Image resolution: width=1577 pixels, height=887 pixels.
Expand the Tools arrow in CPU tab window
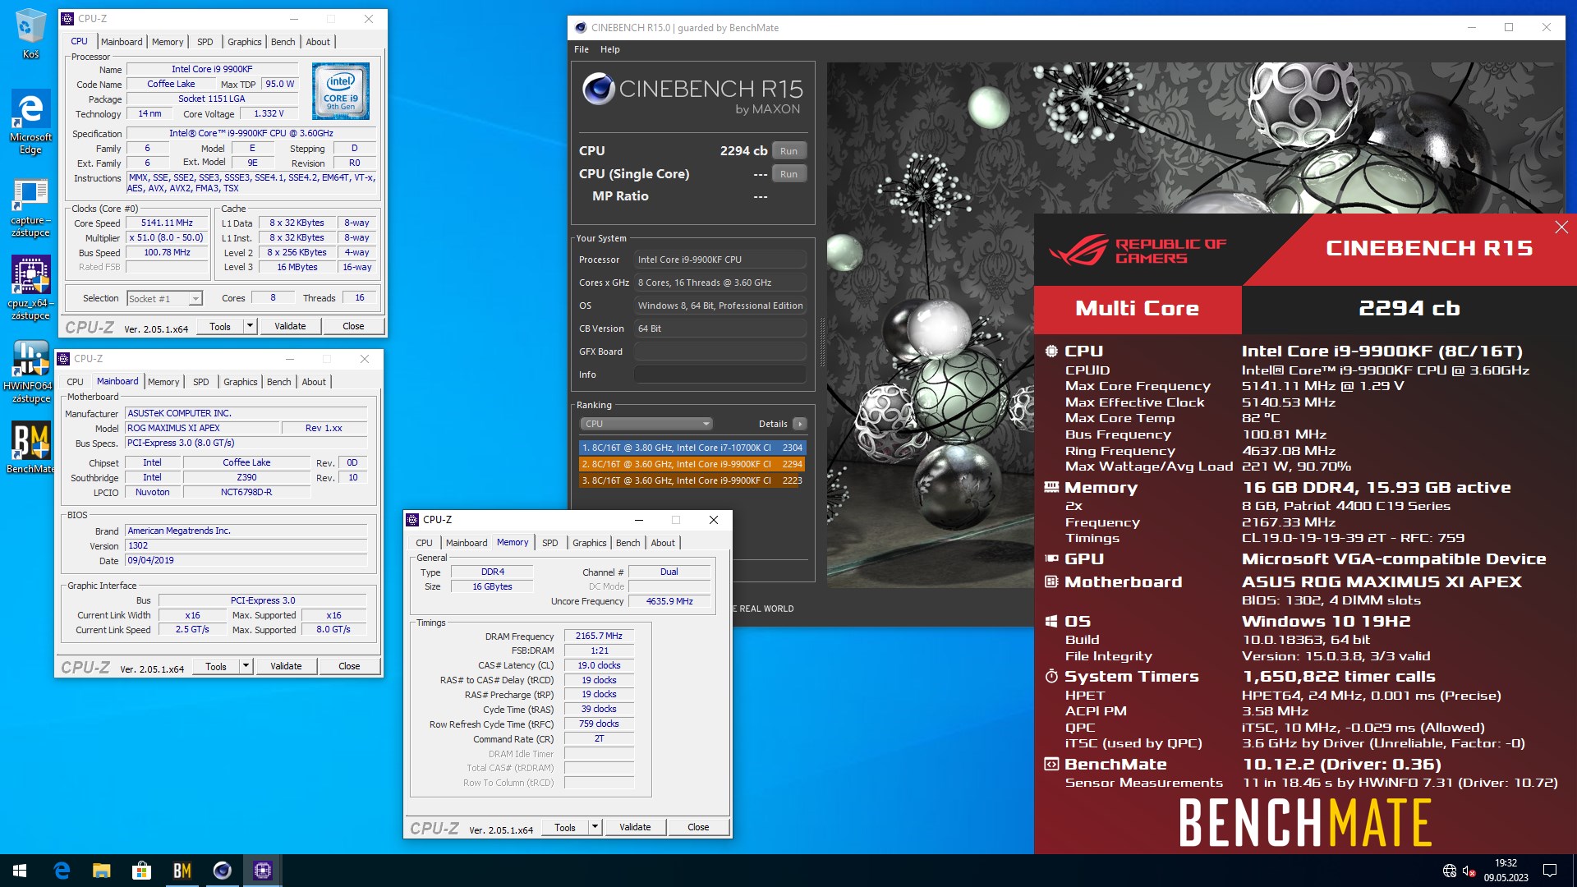pos(250,326)
